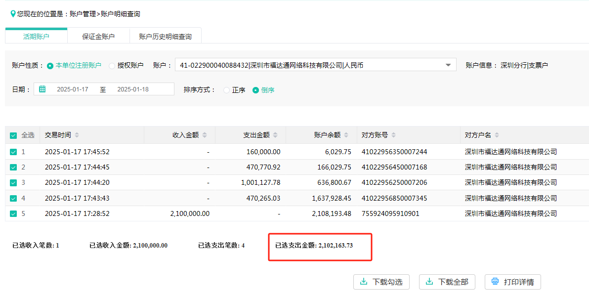Click sort arrows on 交易时间 column
The image size is (589, 297).
(x=77, y=135)
